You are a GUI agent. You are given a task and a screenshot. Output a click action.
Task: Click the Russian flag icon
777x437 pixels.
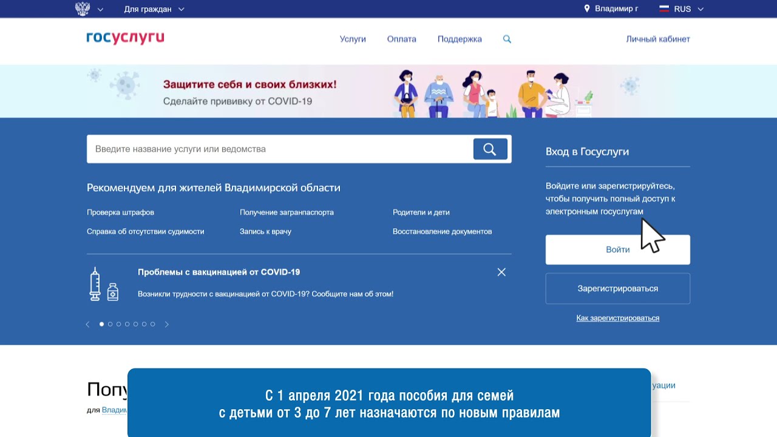(x=664, y=9)
